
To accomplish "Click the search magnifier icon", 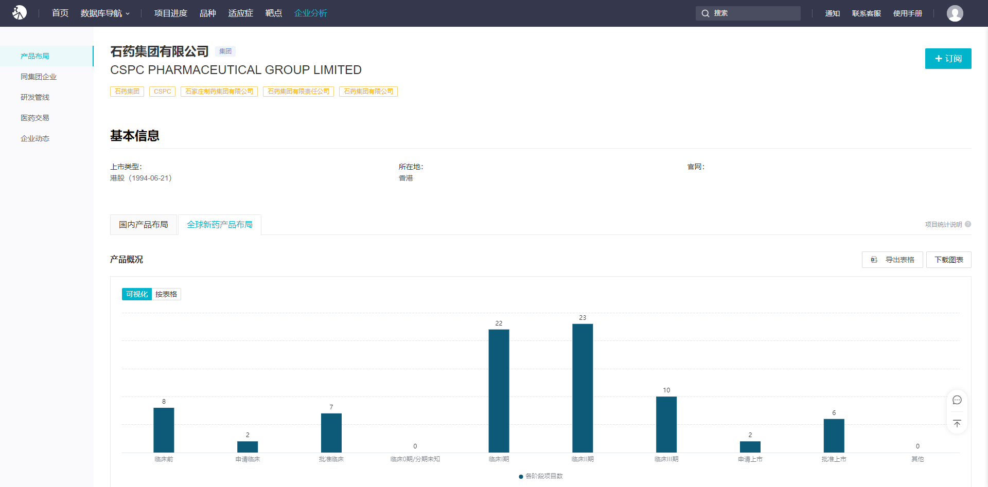I will click(x=705, y=13).
